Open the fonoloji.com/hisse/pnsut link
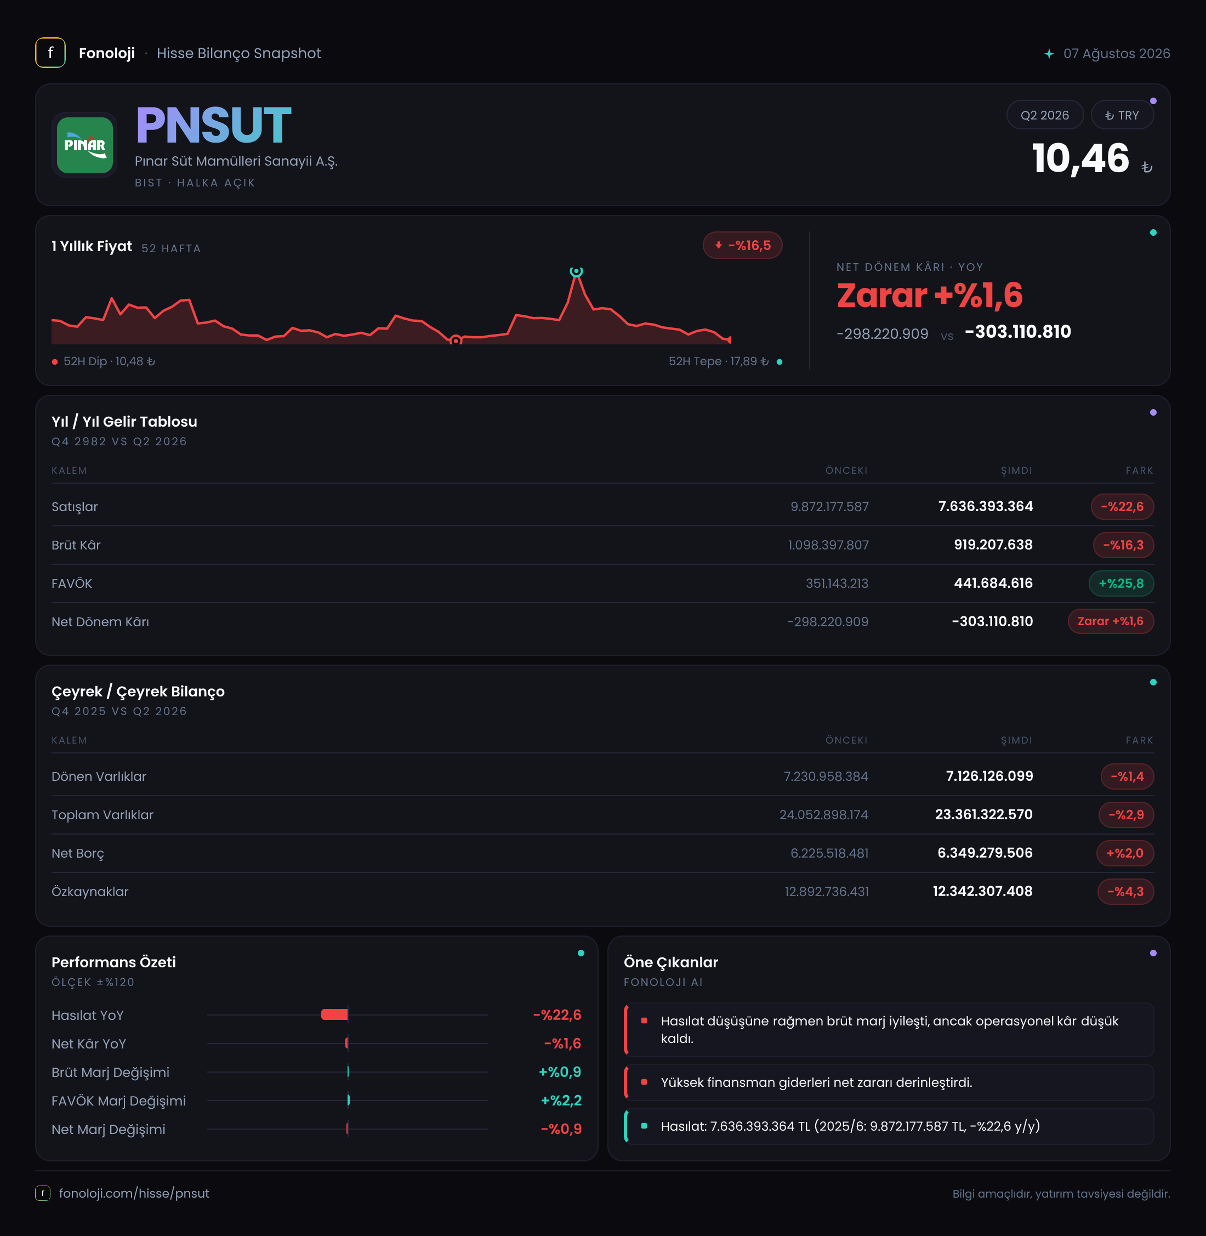This screenshot has width=1206, height=1236. pos(134,1193)
